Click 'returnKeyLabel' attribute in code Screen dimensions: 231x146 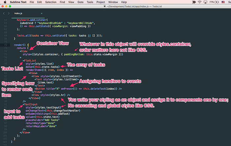point(36,126)
